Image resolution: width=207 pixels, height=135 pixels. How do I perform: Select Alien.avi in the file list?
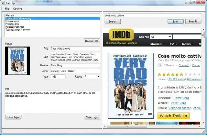(52, 15)
